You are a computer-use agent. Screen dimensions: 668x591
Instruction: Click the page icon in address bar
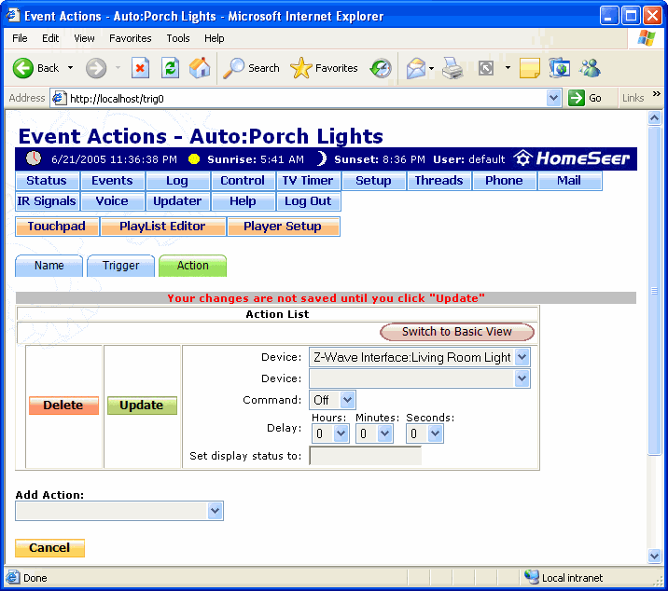[59, 99]
